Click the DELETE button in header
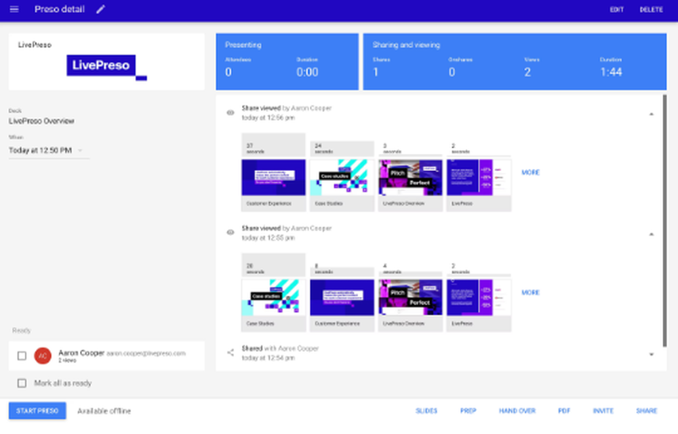Viewport: 678px width, 434px height. [x=651, y=9]
